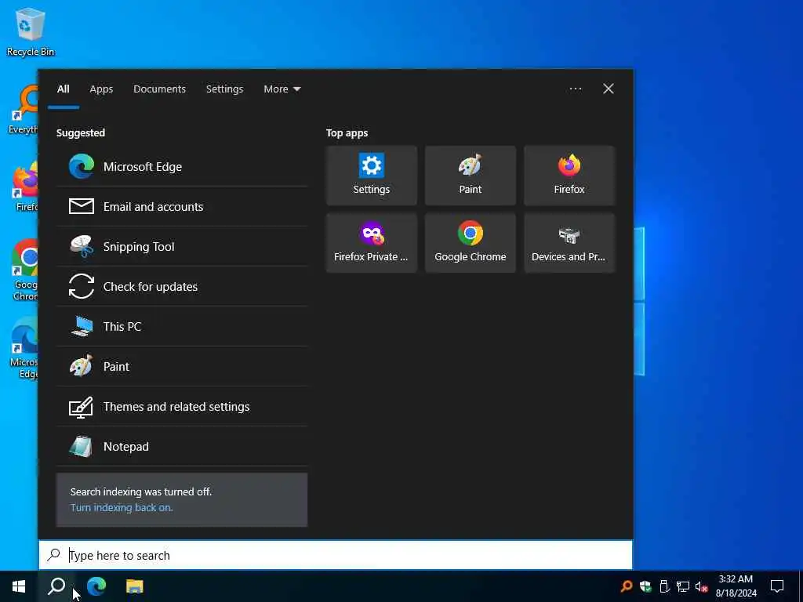Image resolution: width=803 pixels, height=602 pixels.
Task: Select Firefox desktop shortcut
Action: (24, 187)
